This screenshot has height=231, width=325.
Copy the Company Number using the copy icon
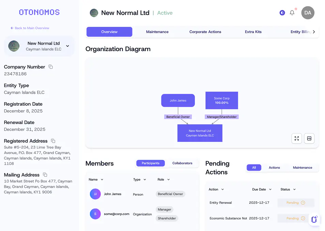[50, 67]
